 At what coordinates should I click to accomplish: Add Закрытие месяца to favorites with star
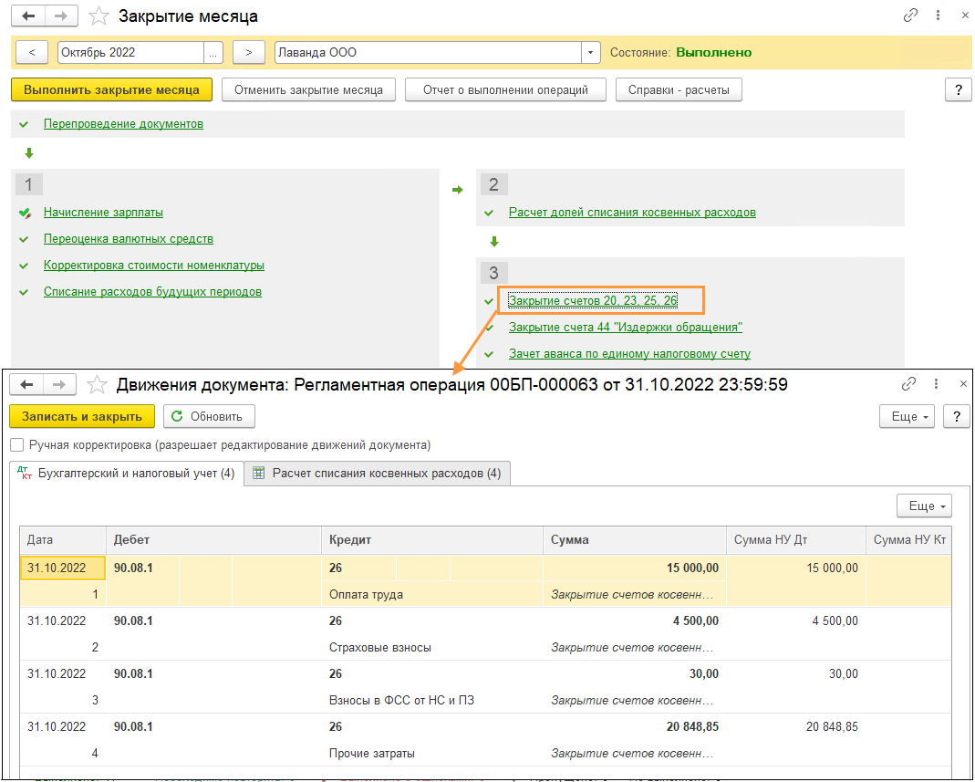99,16
